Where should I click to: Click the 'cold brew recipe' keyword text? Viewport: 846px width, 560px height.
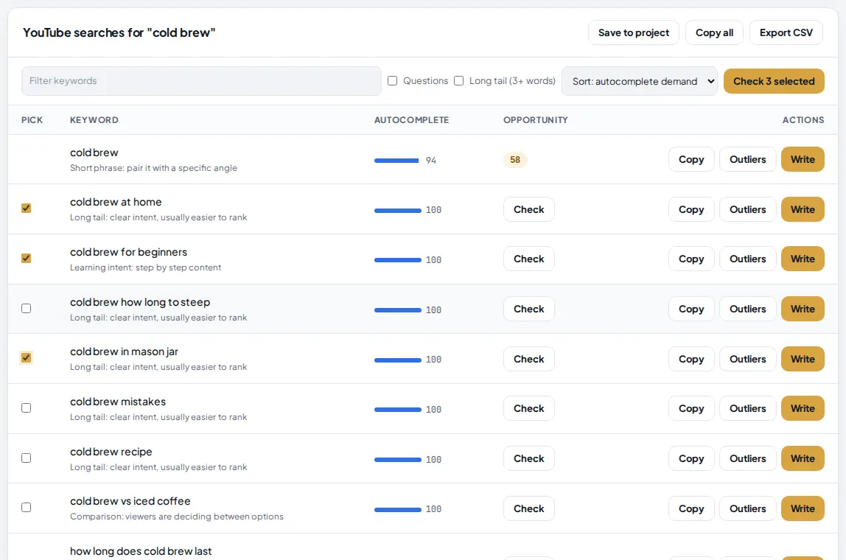pos(111,452)
